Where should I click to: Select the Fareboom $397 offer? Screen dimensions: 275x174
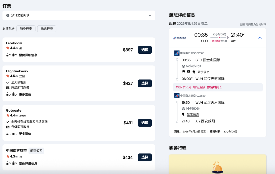pyautogui.click(x=145, y=50)
